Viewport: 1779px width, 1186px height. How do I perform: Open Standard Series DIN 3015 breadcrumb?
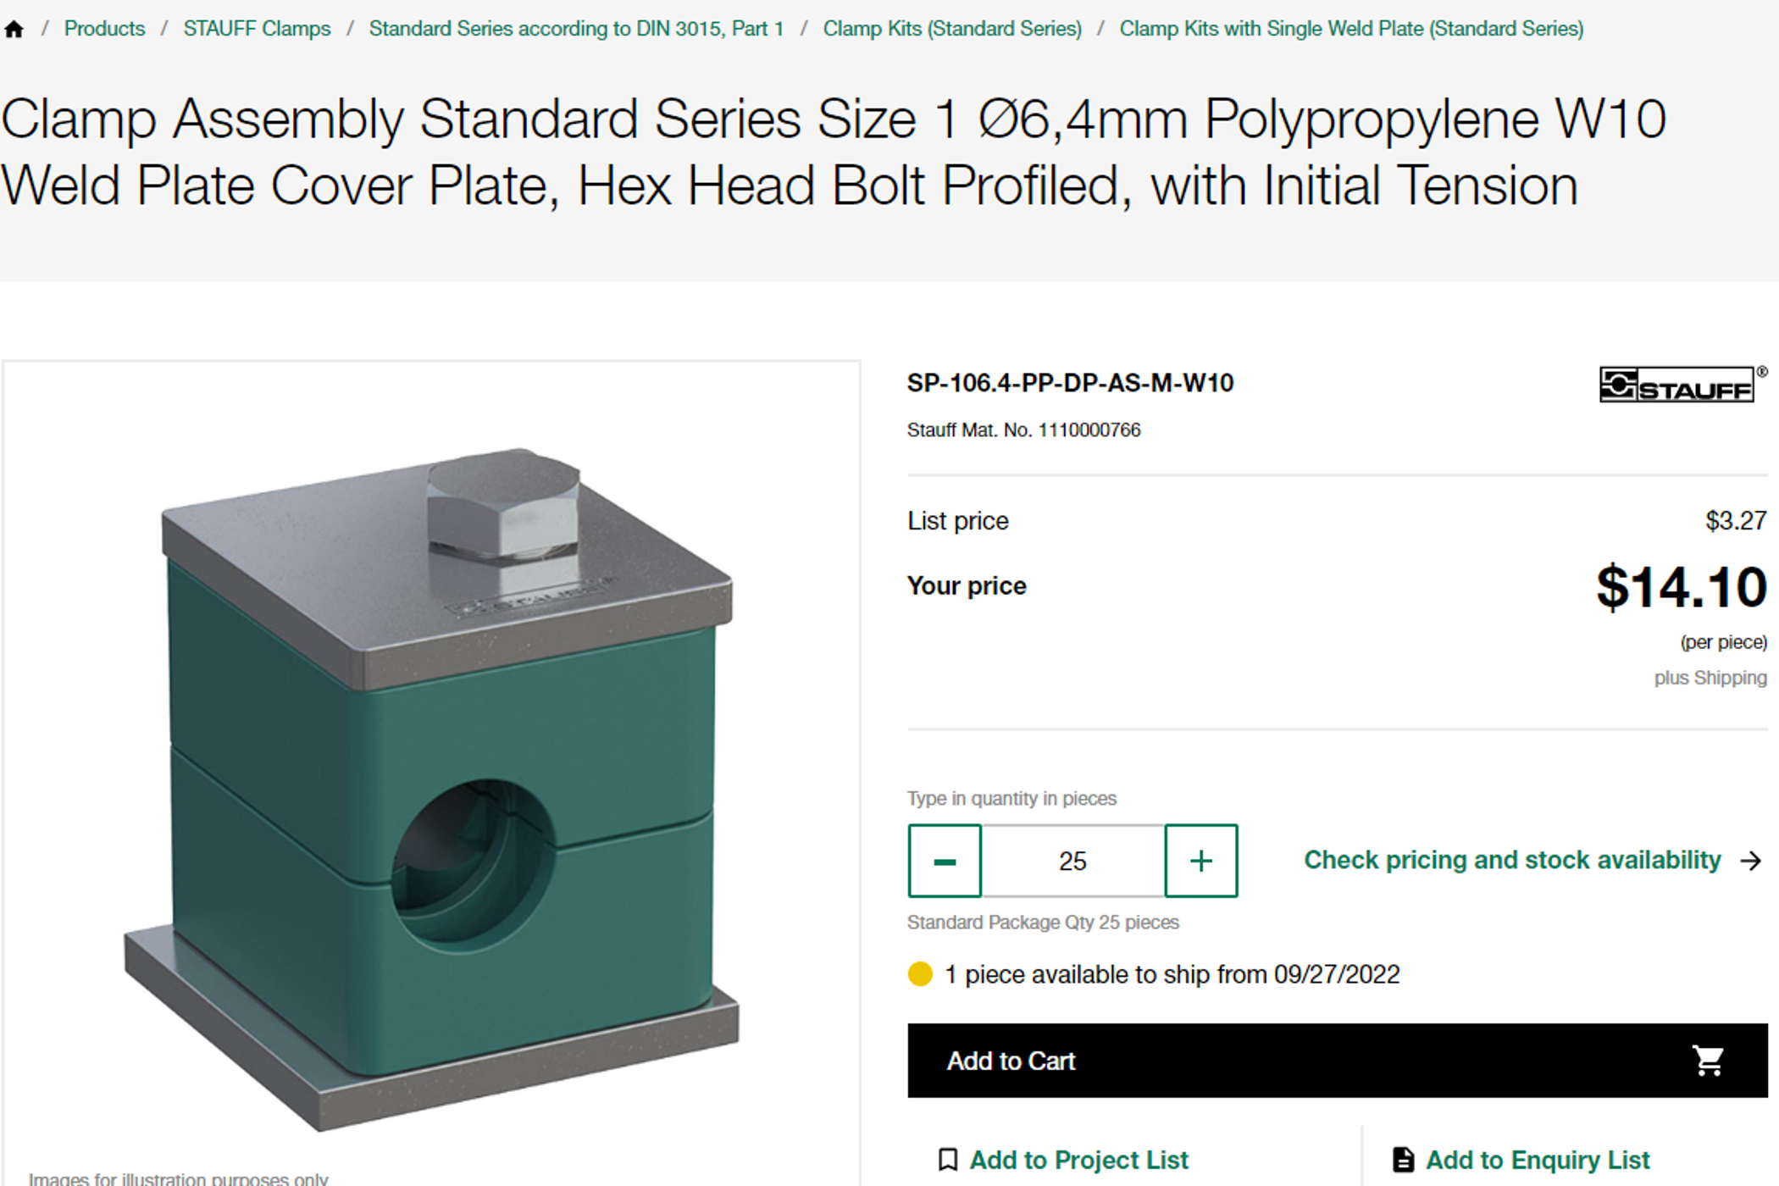tap(576, 29)
